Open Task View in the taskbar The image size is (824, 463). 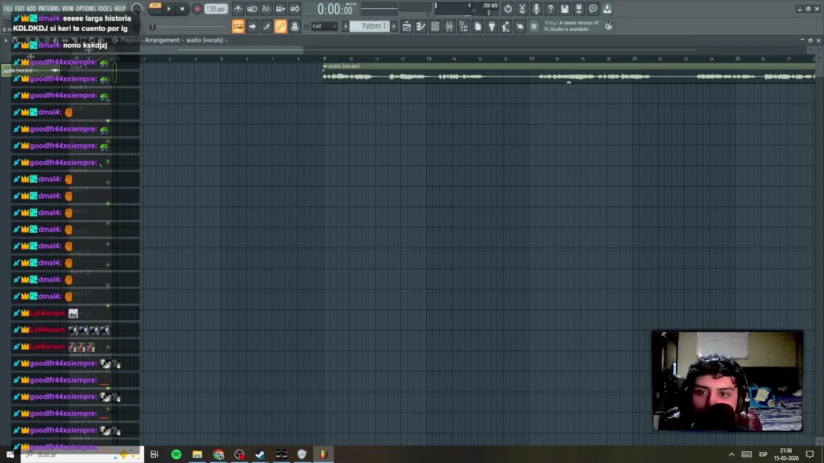[x=154, y=455]
